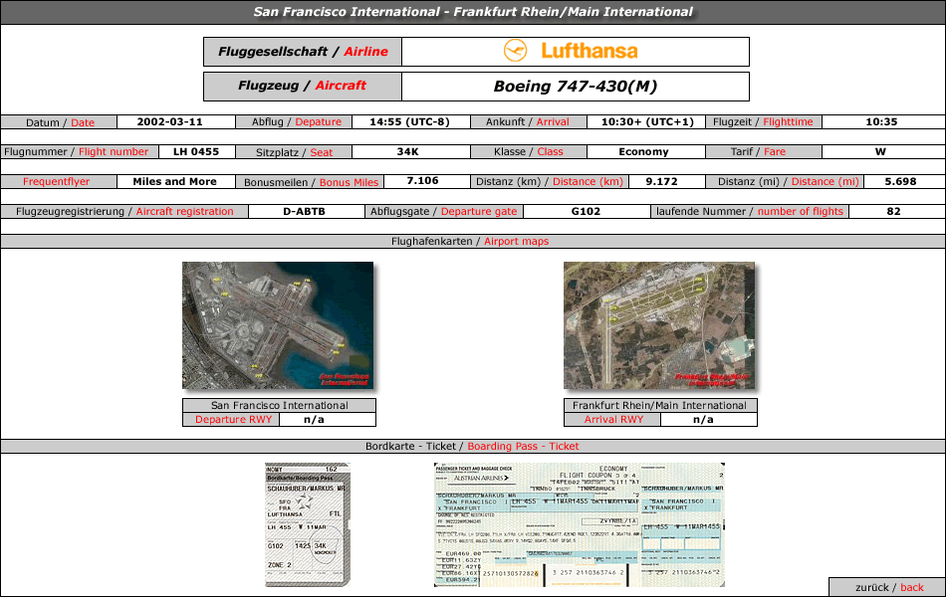The width and height of the screenshot is (946, 597).
Task: Click the n/a value beside Departure RWY
Action: coord(314,420)
